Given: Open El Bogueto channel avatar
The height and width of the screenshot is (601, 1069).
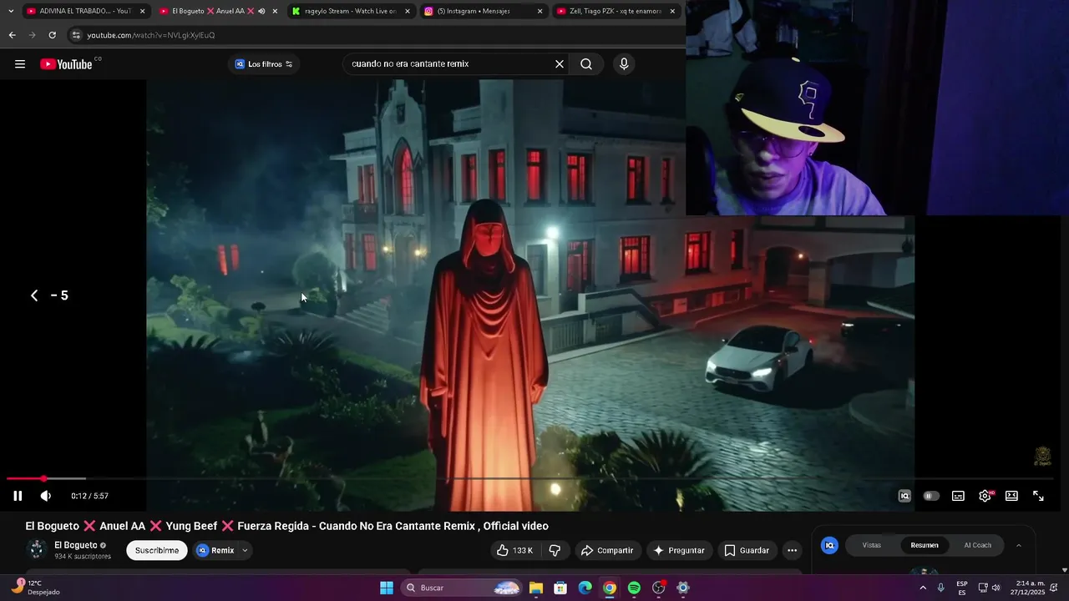Looking at the screenshot, I should tap(36, 549).
